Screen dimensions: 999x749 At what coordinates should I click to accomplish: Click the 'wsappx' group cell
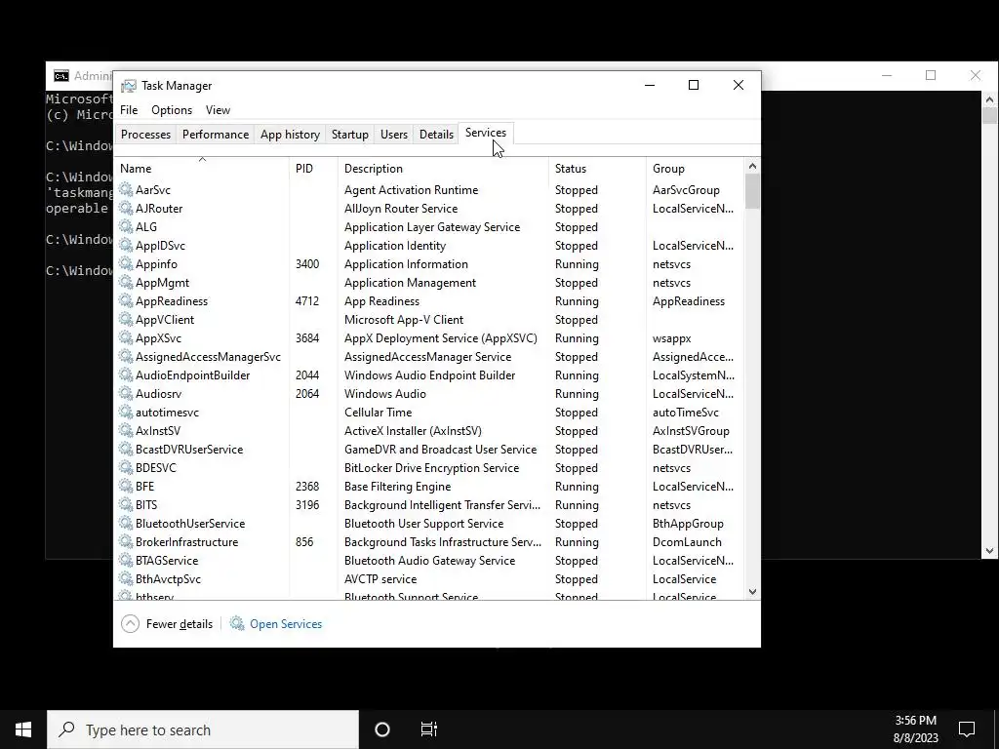click(x=671, y=338)
